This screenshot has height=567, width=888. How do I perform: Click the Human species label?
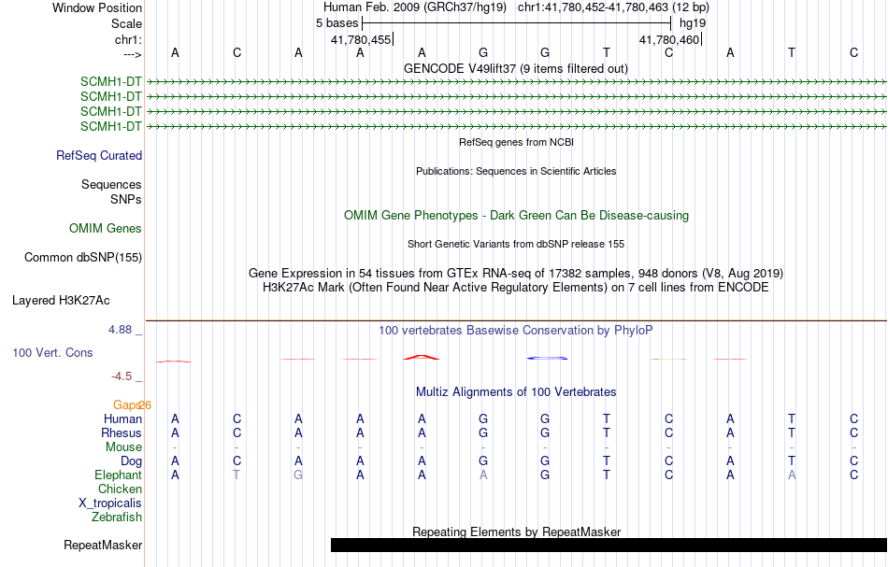(x=122, y=418)
